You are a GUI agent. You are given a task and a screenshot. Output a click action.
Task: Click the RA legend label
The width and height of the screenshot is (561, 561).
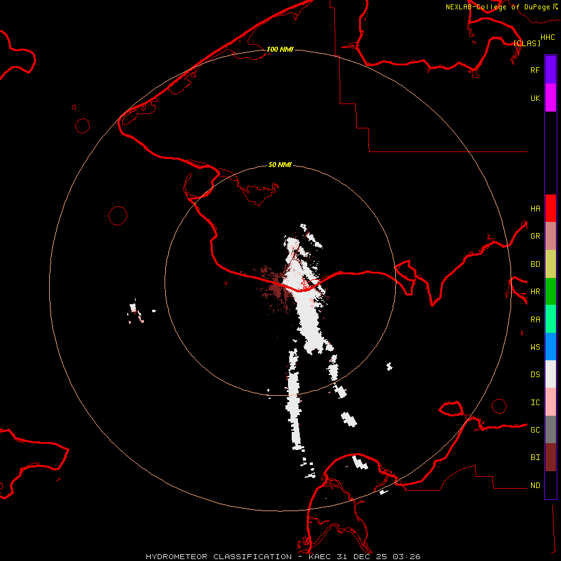[535, 320]
